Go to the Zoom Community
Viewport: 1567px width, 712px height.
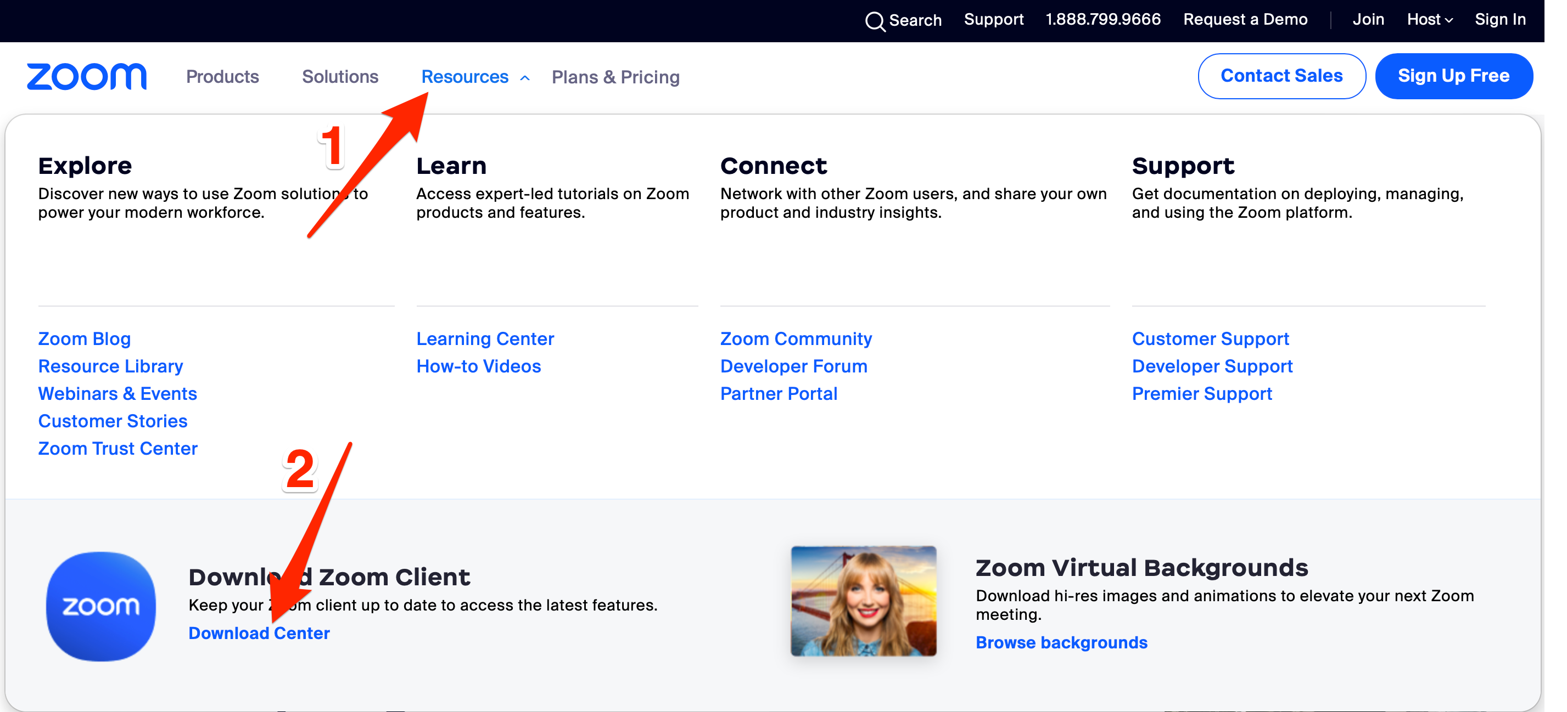tap(796, 338)
